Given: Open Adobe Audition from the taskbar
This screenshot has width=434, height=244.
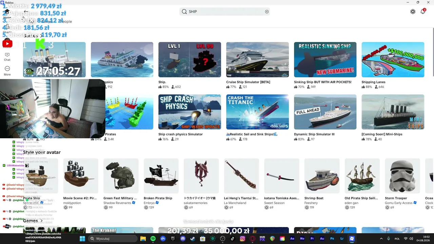Looking at the screenshot, I should (x=322, y=239).
